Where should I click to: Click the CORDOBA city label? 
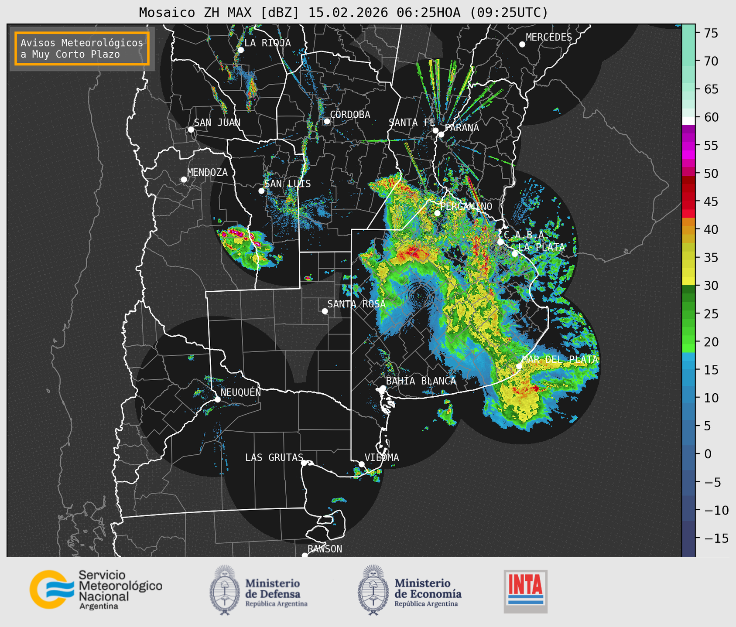(x=350, y=115)
